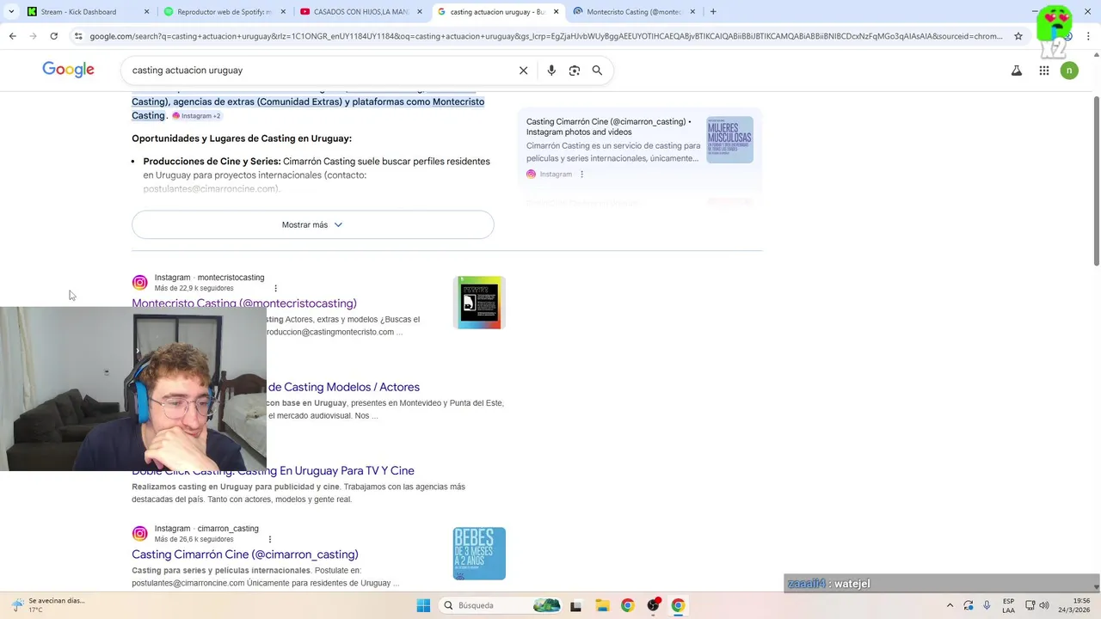Reload the current page
Viewport: 1101px width, 619px height.
53,36
